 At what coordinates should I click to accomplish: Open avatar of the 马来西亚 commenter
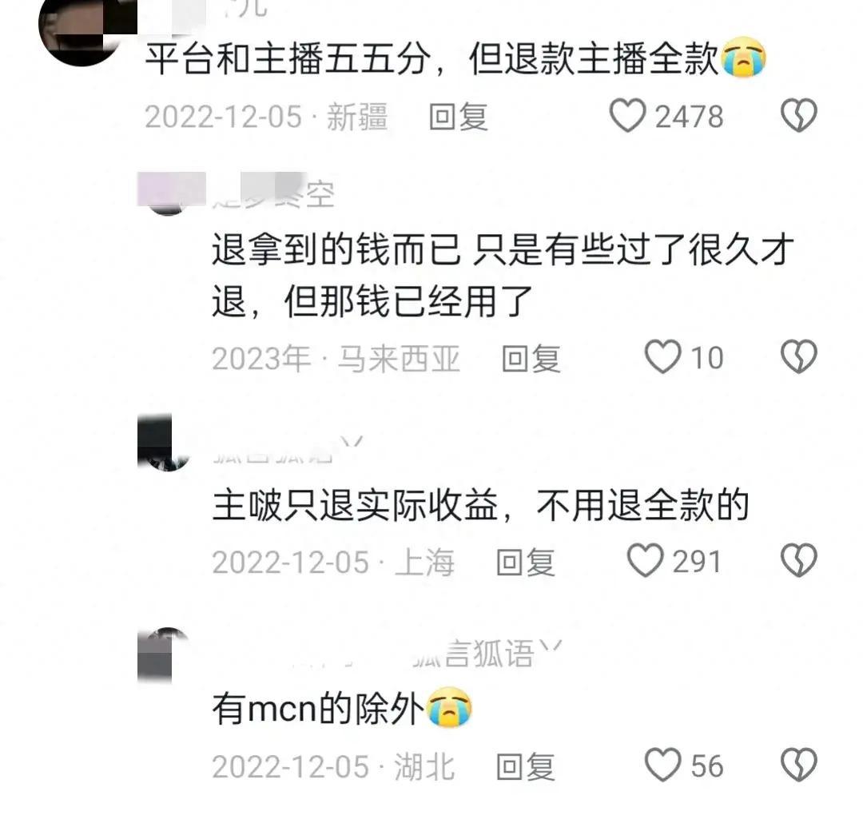pos(167,193)
